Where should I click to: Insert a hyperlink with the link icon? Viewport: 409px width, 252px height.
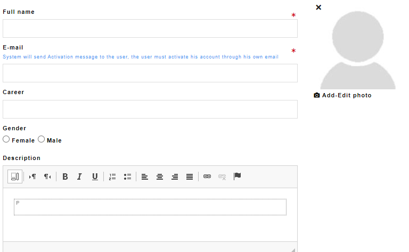coord(207,177)
